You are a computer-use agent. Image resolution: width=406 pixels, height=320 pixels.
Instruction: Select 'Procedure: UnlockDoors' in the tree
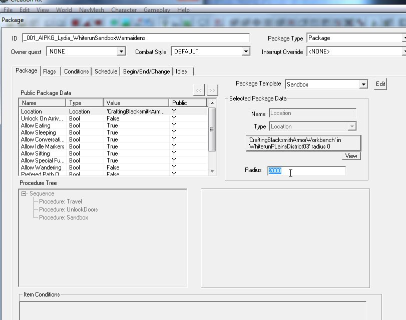[x=69, y=209]
